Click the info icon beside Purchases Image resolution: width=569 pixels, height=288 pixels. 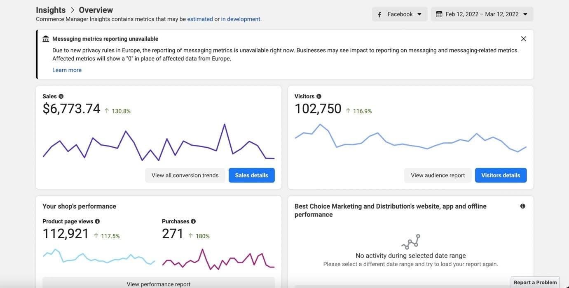pyautogui.click(x=193, y=221)
